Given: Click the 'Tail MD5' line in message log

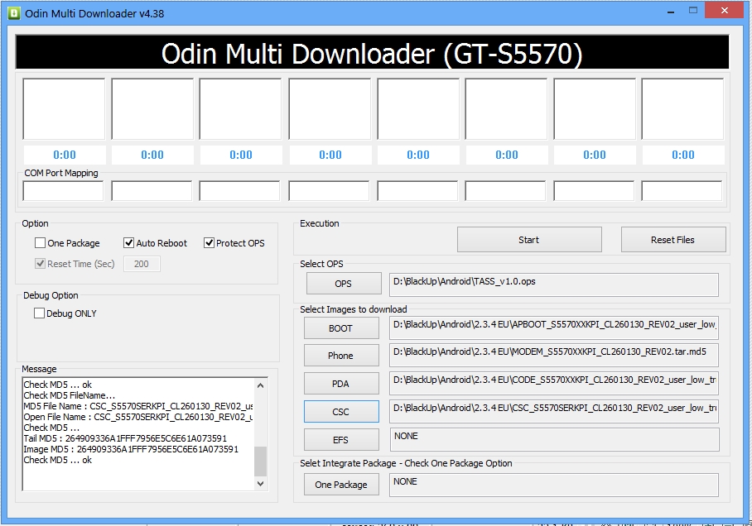Looking at the screenshot, I should [x=125, y=438].
